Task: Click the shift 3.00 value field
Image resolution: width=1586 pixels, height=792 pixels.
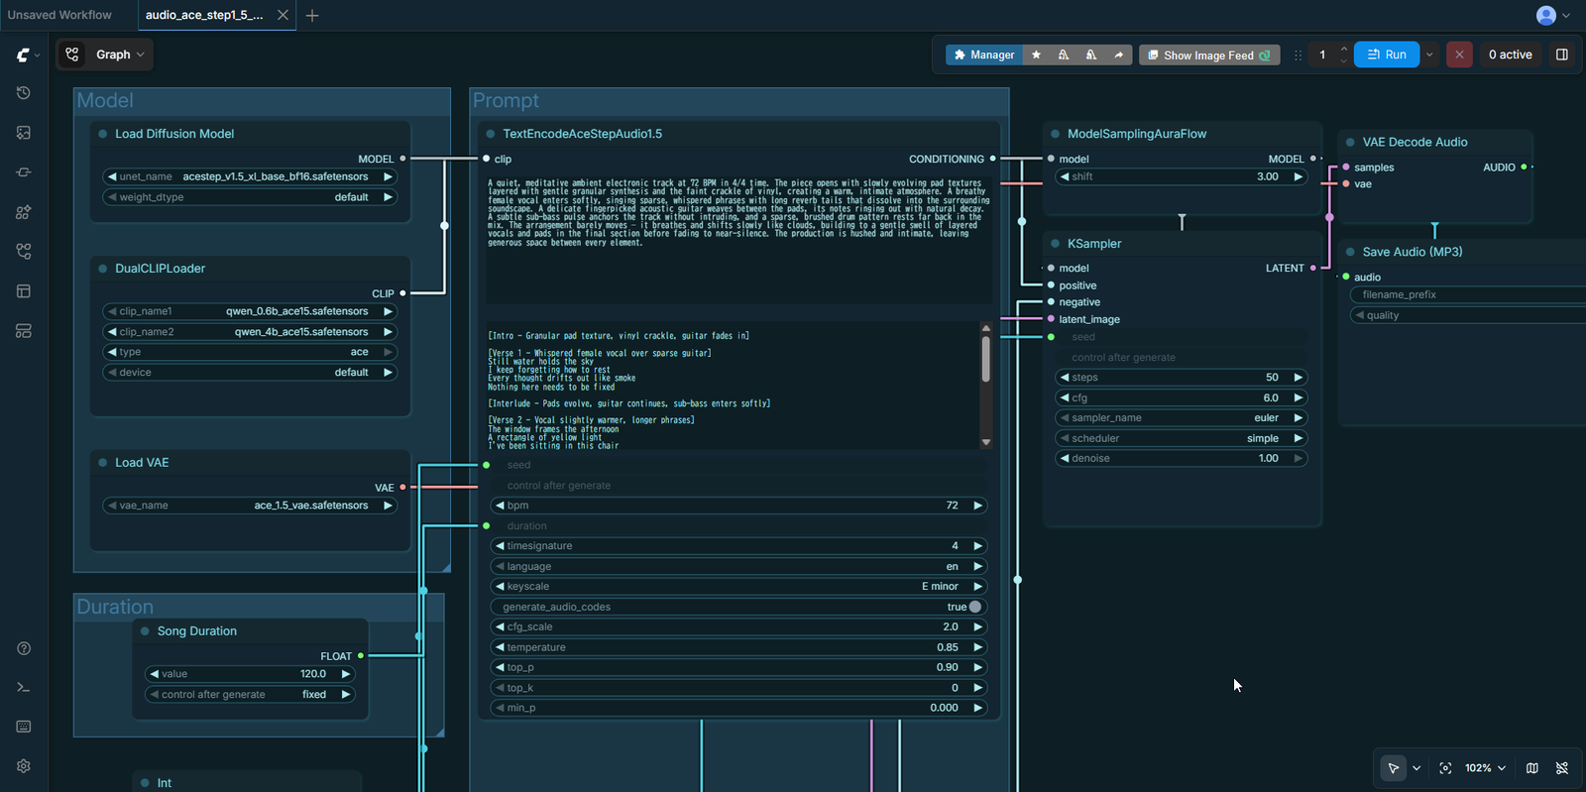Action: coord(1182,176)
